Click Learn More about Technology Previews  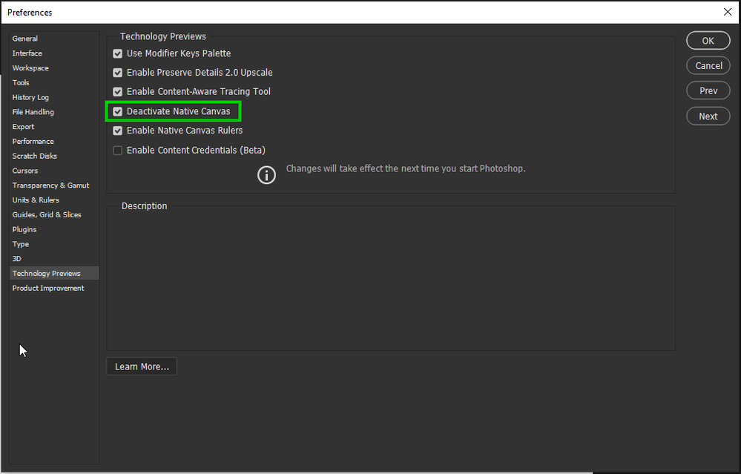(x=141, y=366)
